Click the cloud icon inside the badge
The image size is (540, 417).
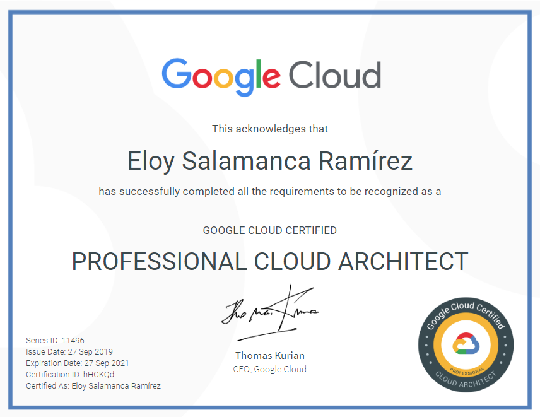click(466, 344)
